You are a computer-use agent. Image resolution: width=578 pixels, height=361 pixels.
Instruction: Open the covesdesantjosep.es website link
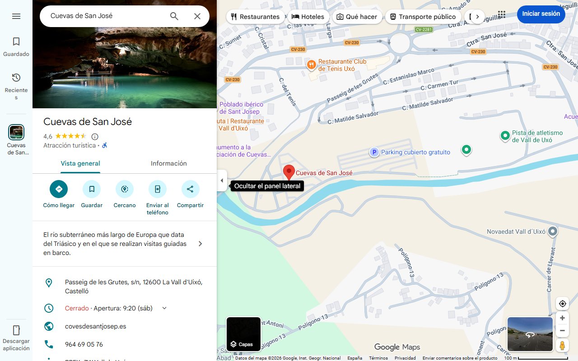pos(96,326)
